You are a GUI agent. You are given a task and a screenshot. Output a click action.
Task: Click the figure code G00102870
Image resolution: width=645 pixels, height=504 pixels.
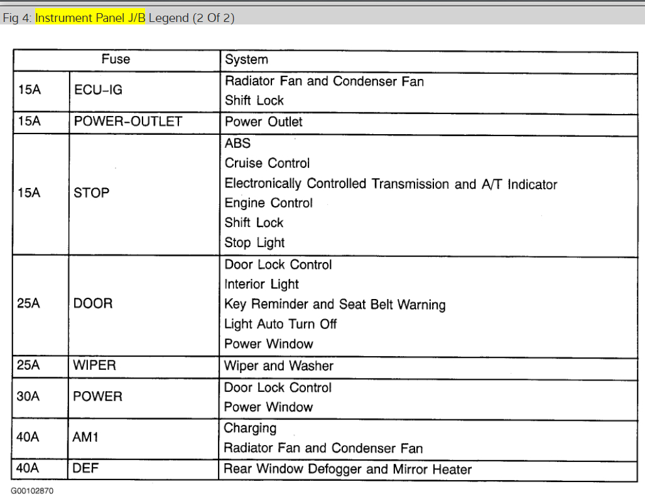(x=32, y=491)
